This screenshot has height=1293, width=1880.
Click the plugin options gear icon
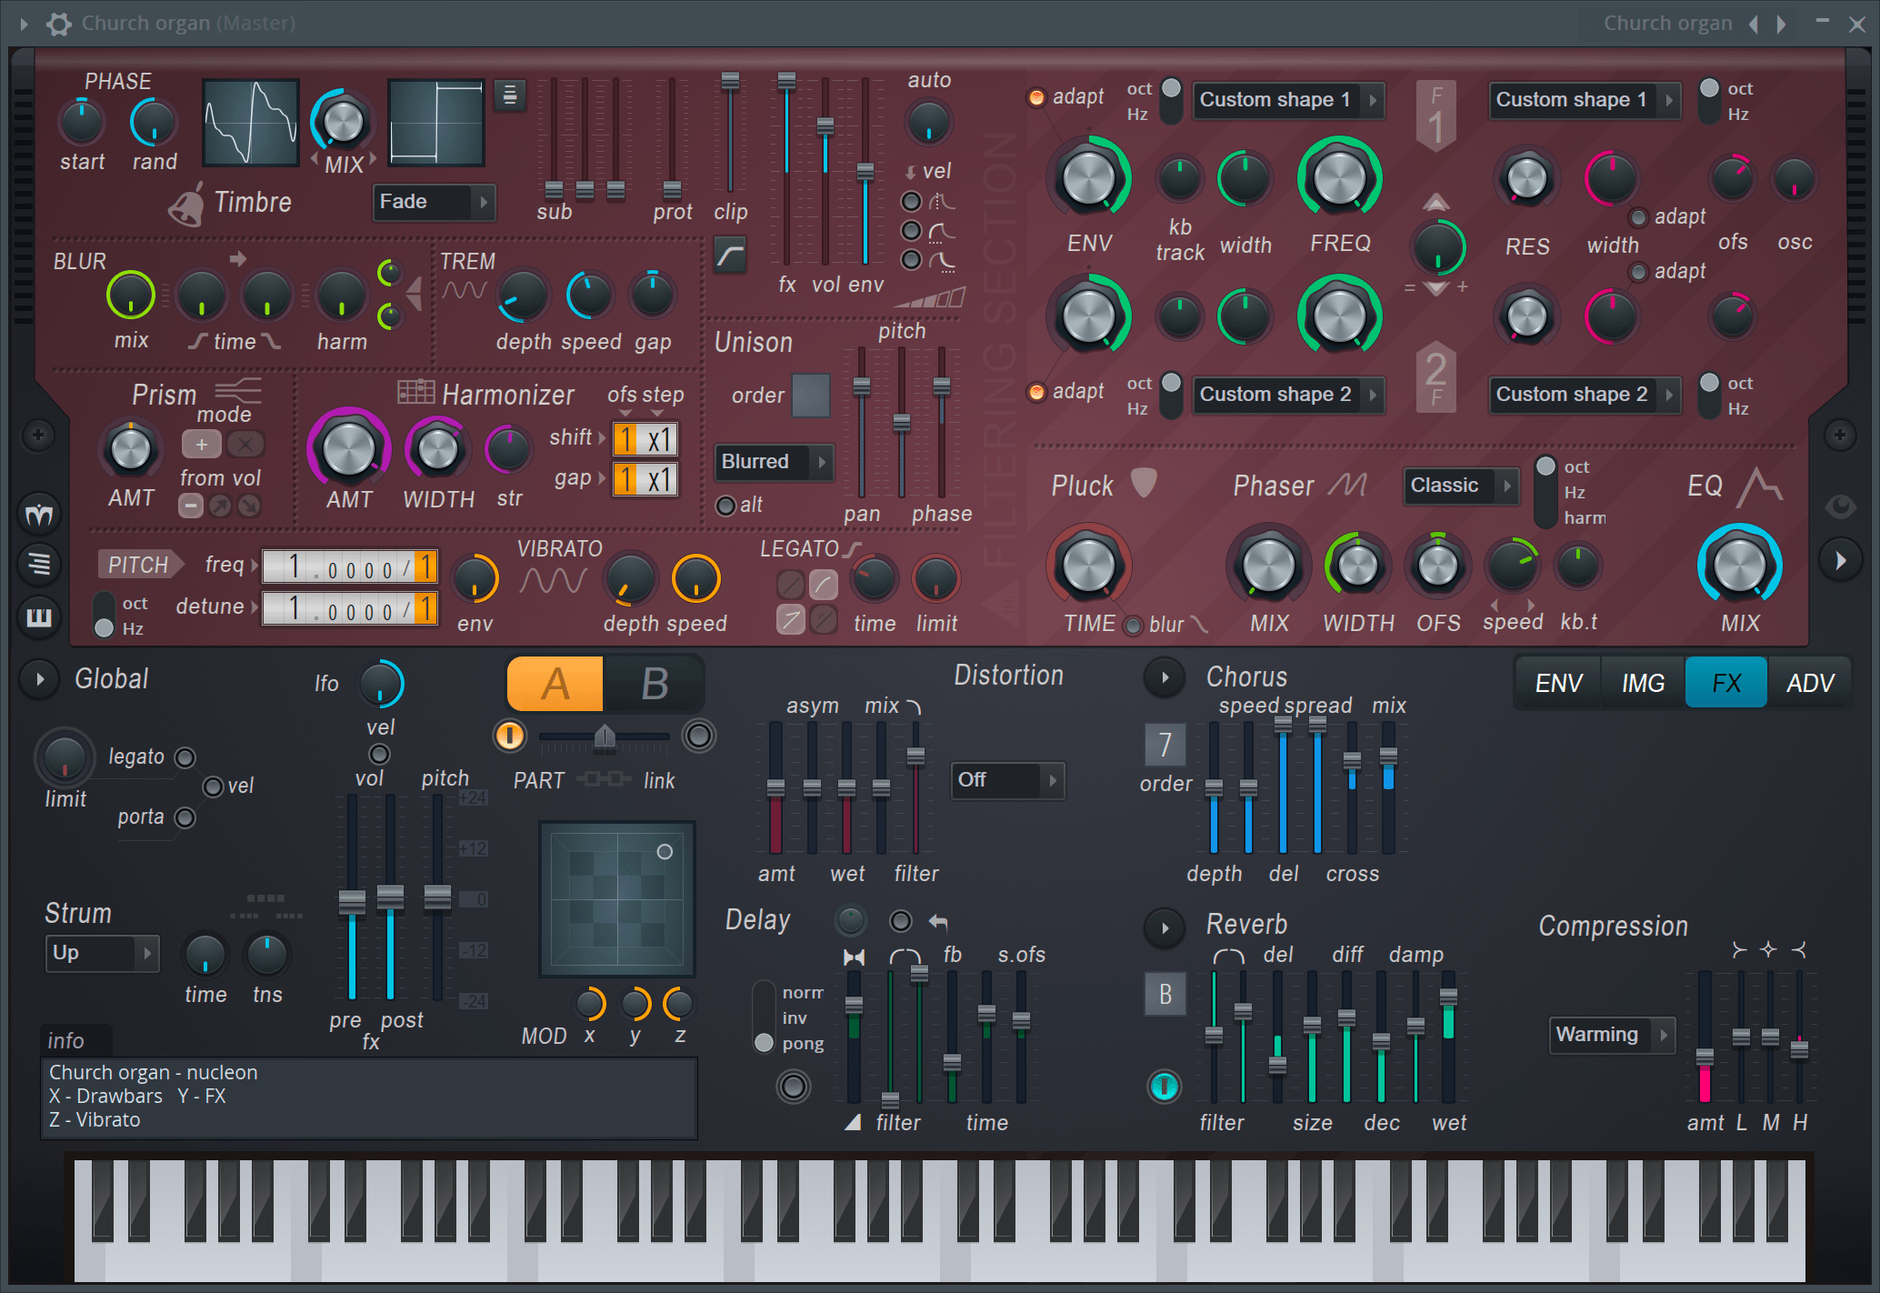point(59,24)
